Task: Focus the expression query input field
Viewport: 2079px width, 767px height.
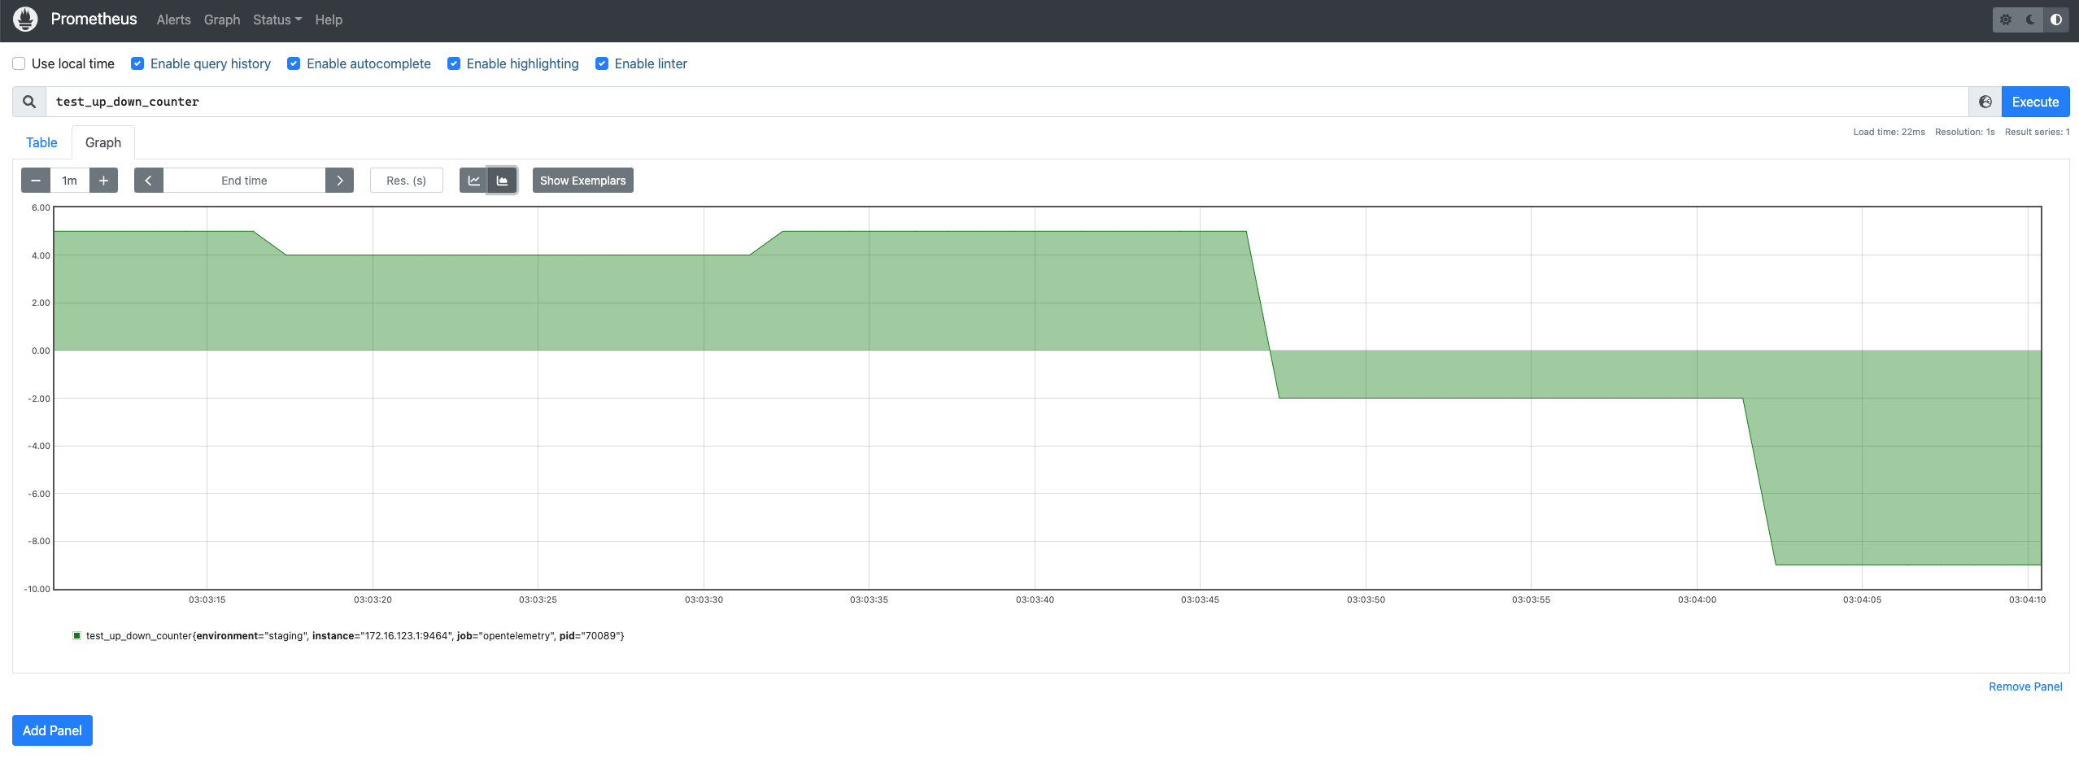Action: 1007,102
